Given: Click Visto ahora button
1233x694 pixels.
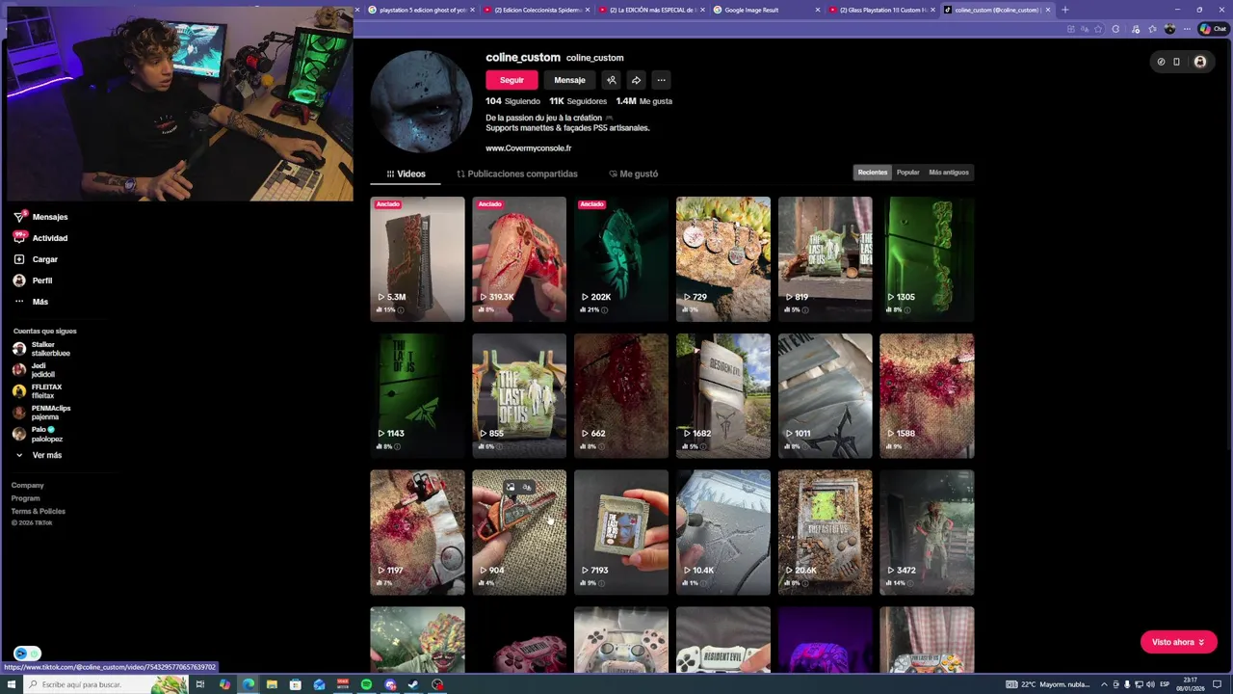Looking at the screenshot, I should pos(1178,642).
